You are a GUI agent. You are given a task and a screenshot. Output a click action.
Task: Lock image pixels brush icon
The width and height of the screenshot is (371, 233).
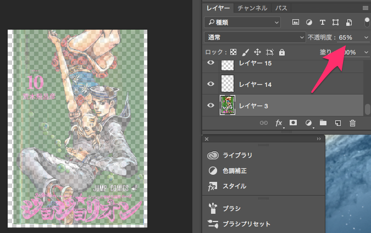pyautogui.click(x=245, y=52)
